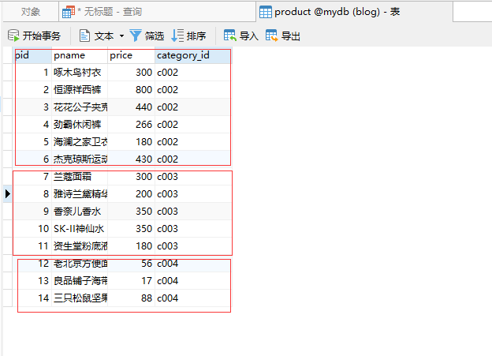Click the pname column header
The width and height of the screenshot is (492, 356).
coord(80,55)
